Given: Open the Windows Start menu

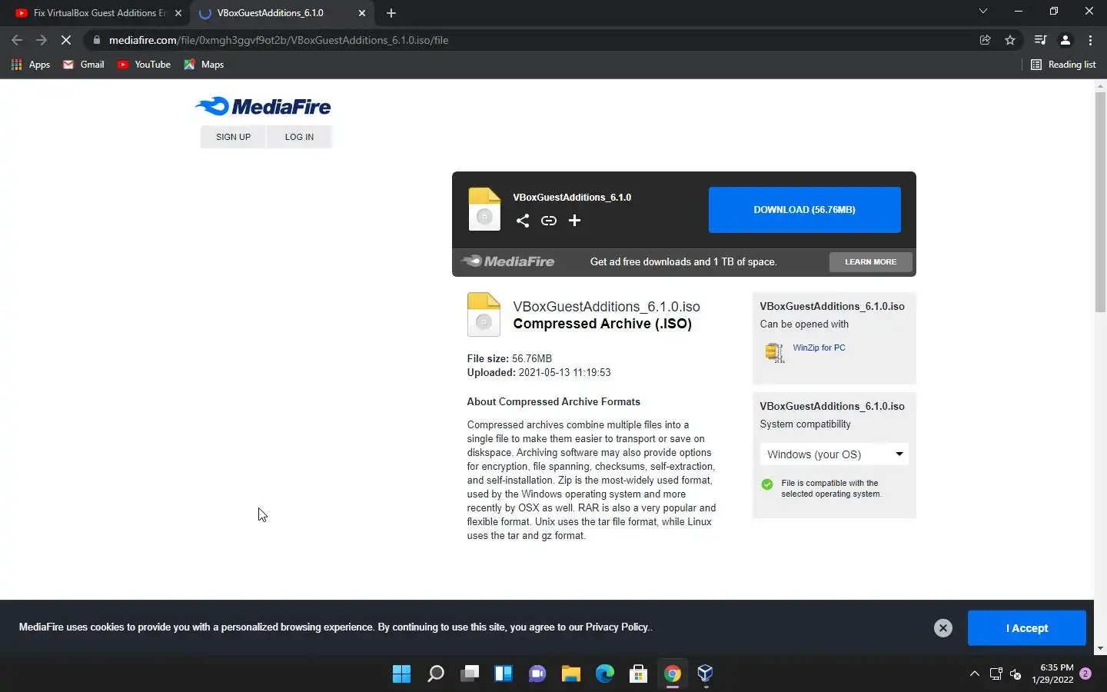Looking at the screenshot, I should coord(401,674).
